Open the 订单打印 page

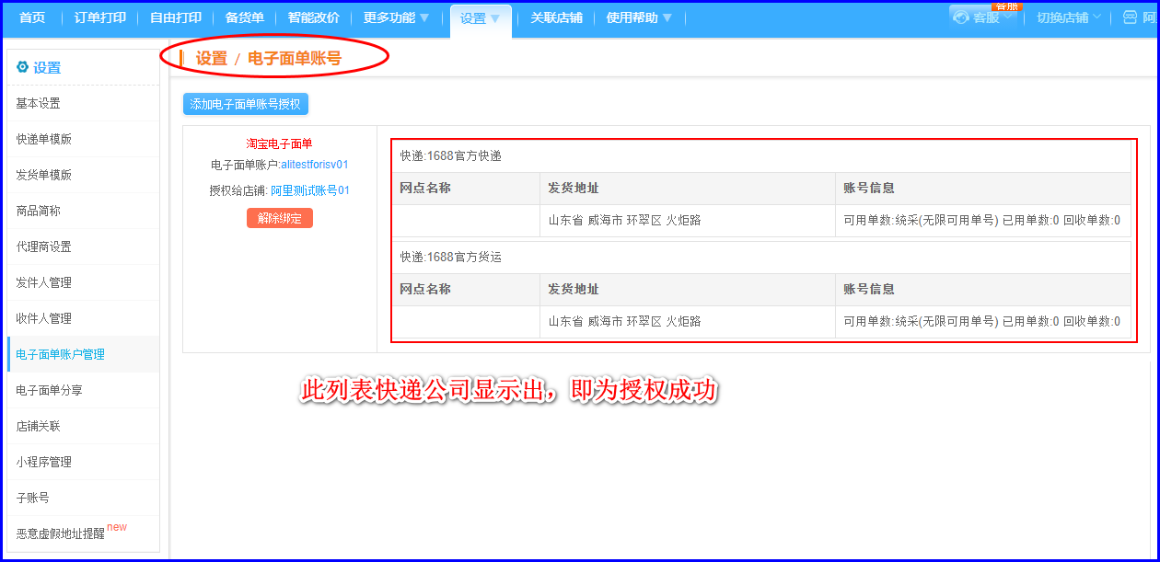pyautogui.click(x=99, y=17)
